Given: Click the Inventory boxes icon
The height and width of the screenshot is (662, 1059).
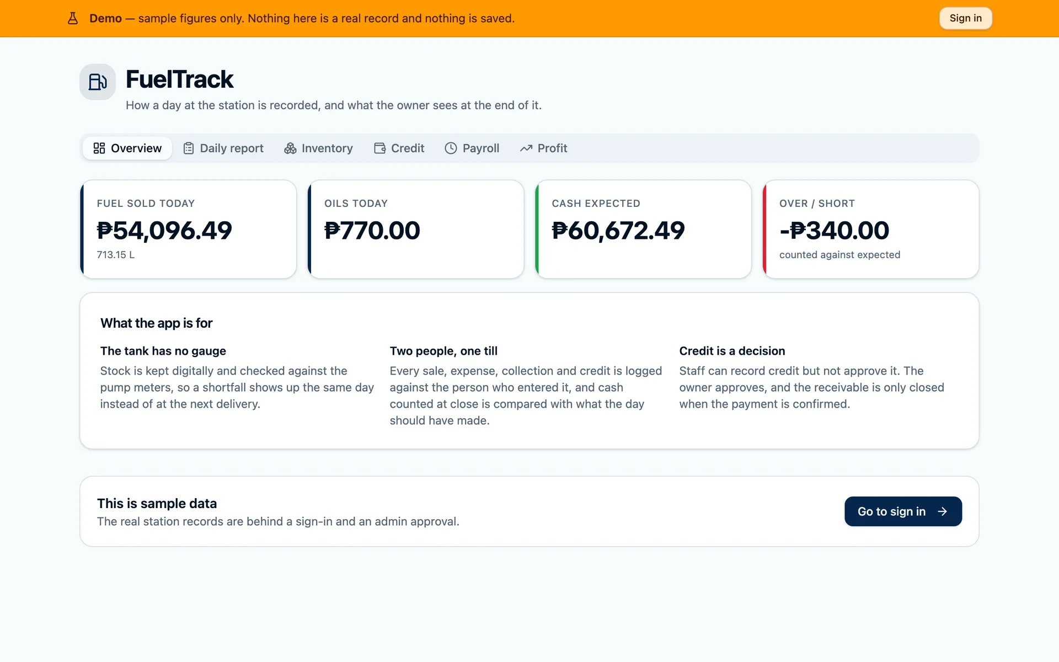Looking at the screenshot, I should (x=290, y=148).
